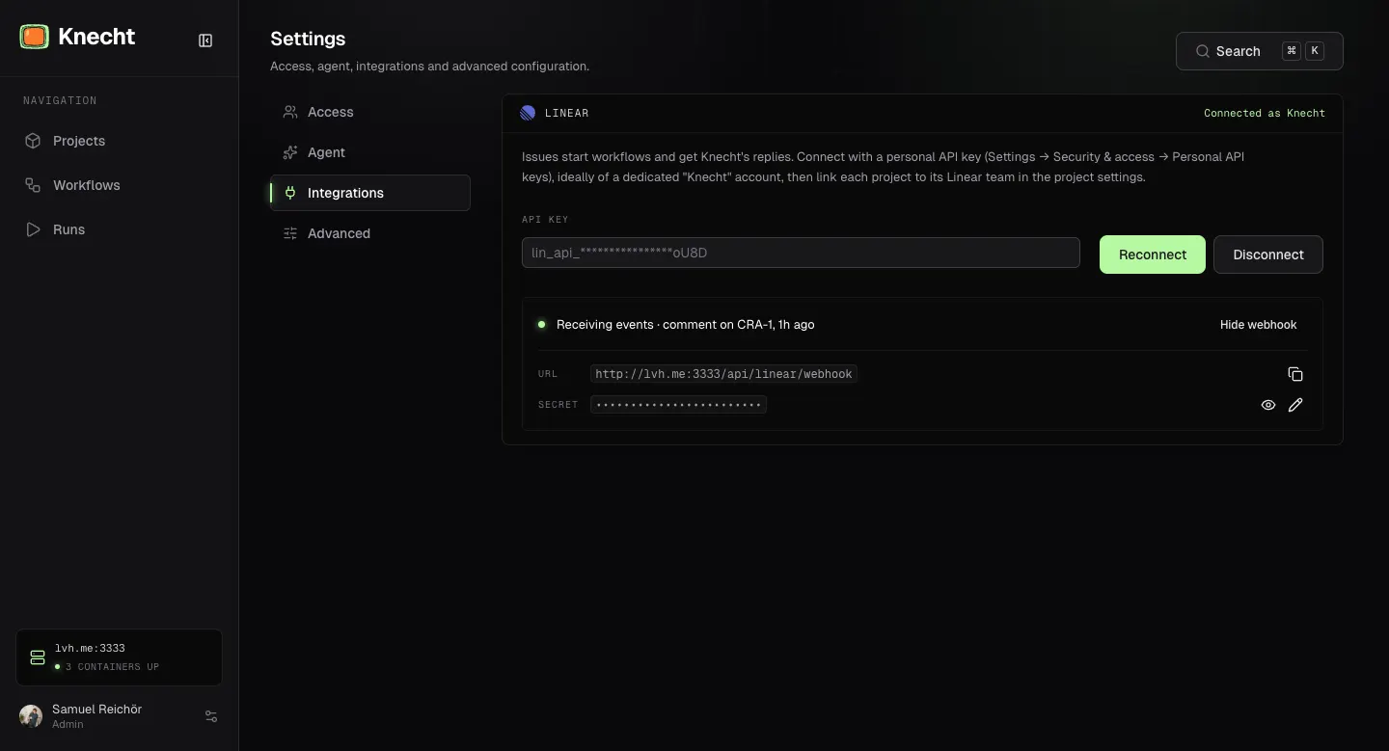Click the Knecht orange logo icon
Viewport: 1389px width, 751px height.
pos(34,37)
